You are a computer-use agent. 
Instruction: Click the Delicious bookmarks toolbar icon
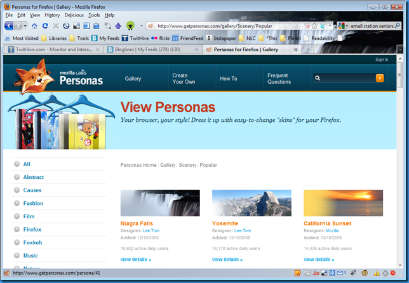tap(76, 26)
